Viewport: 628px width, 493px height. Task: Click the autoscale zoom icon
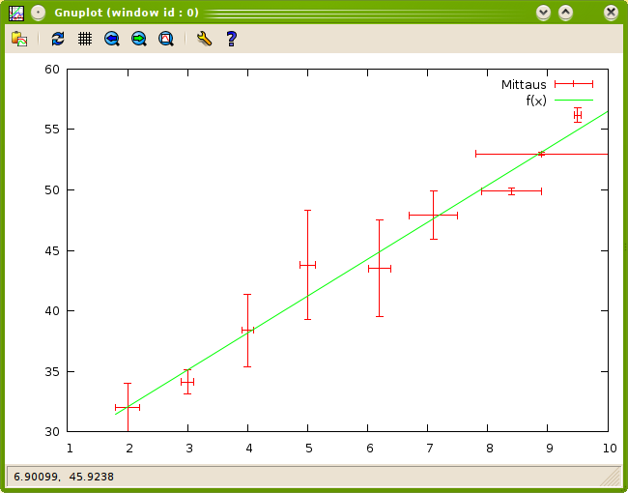pos(166,39)
